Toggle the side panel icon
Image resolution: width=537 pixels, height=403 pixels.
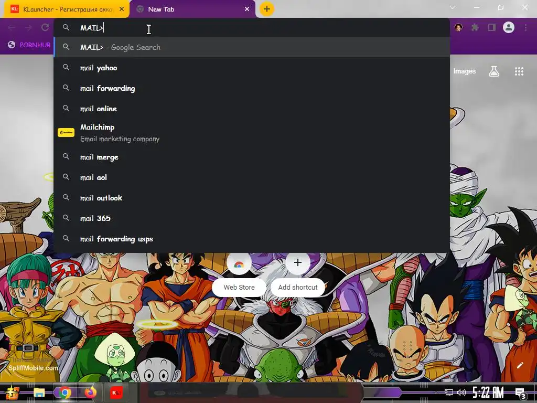[492, 27]
